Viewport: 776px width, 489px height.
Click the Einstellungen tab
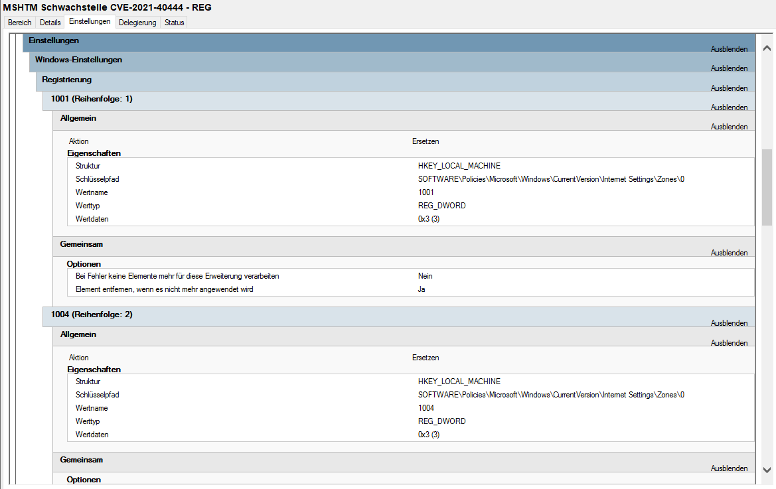pos(90,22)
